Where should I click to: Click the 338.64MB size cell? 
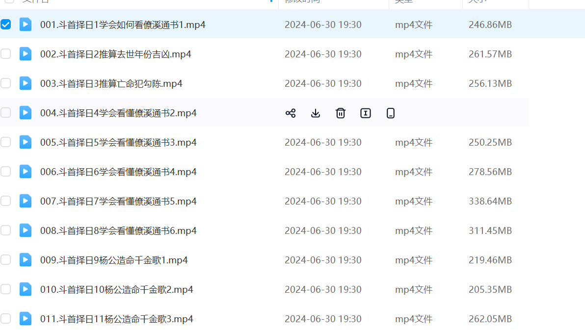(x=490, y=201)
